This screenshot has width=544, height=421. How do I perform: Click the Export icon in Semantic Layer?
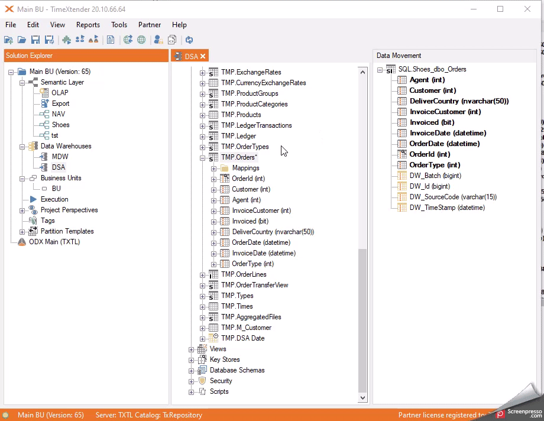pyautogui.click(x=44, y=103)
